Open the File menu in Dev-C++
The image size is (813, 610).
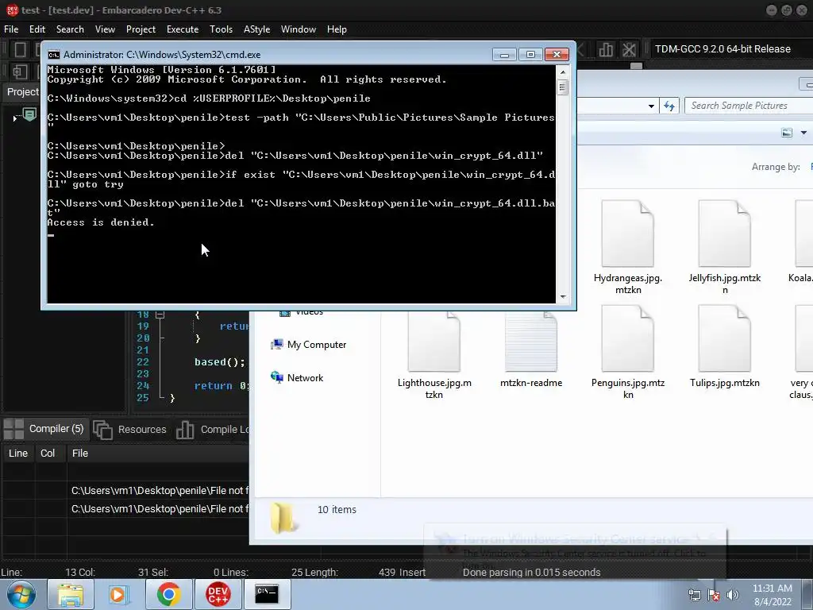(11, 29)
